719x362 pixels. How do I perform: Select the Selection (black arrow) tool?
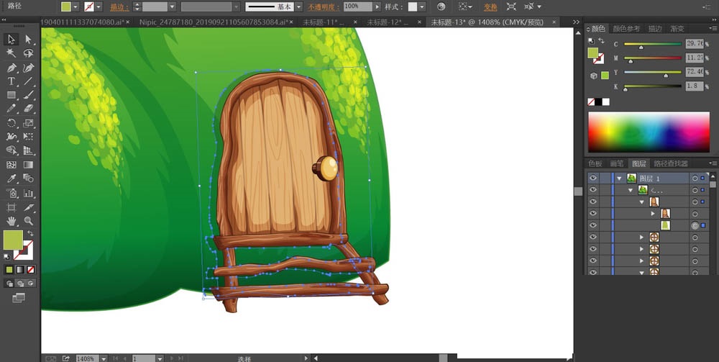pos(11,40)
